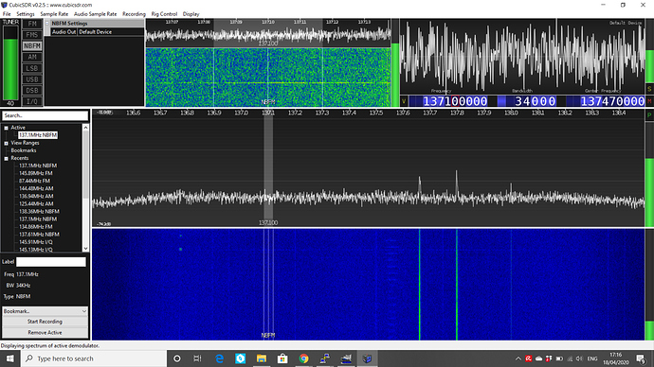Select recent entry 137.61MHz NBFM
This screenshot has width=654, height=367.
coord(39,235)
